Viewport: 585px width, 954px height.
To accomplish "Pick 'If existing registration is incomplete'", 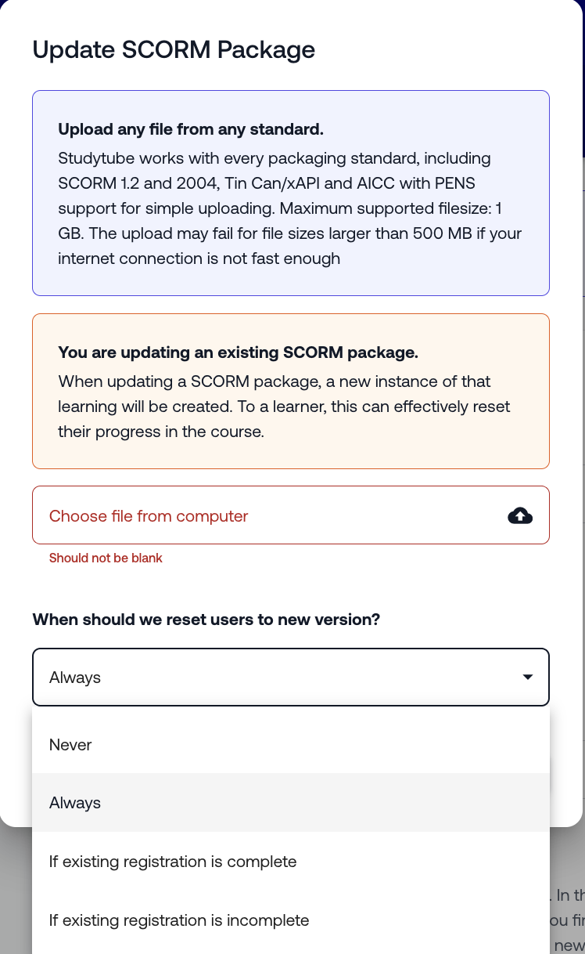I will 179,920.
